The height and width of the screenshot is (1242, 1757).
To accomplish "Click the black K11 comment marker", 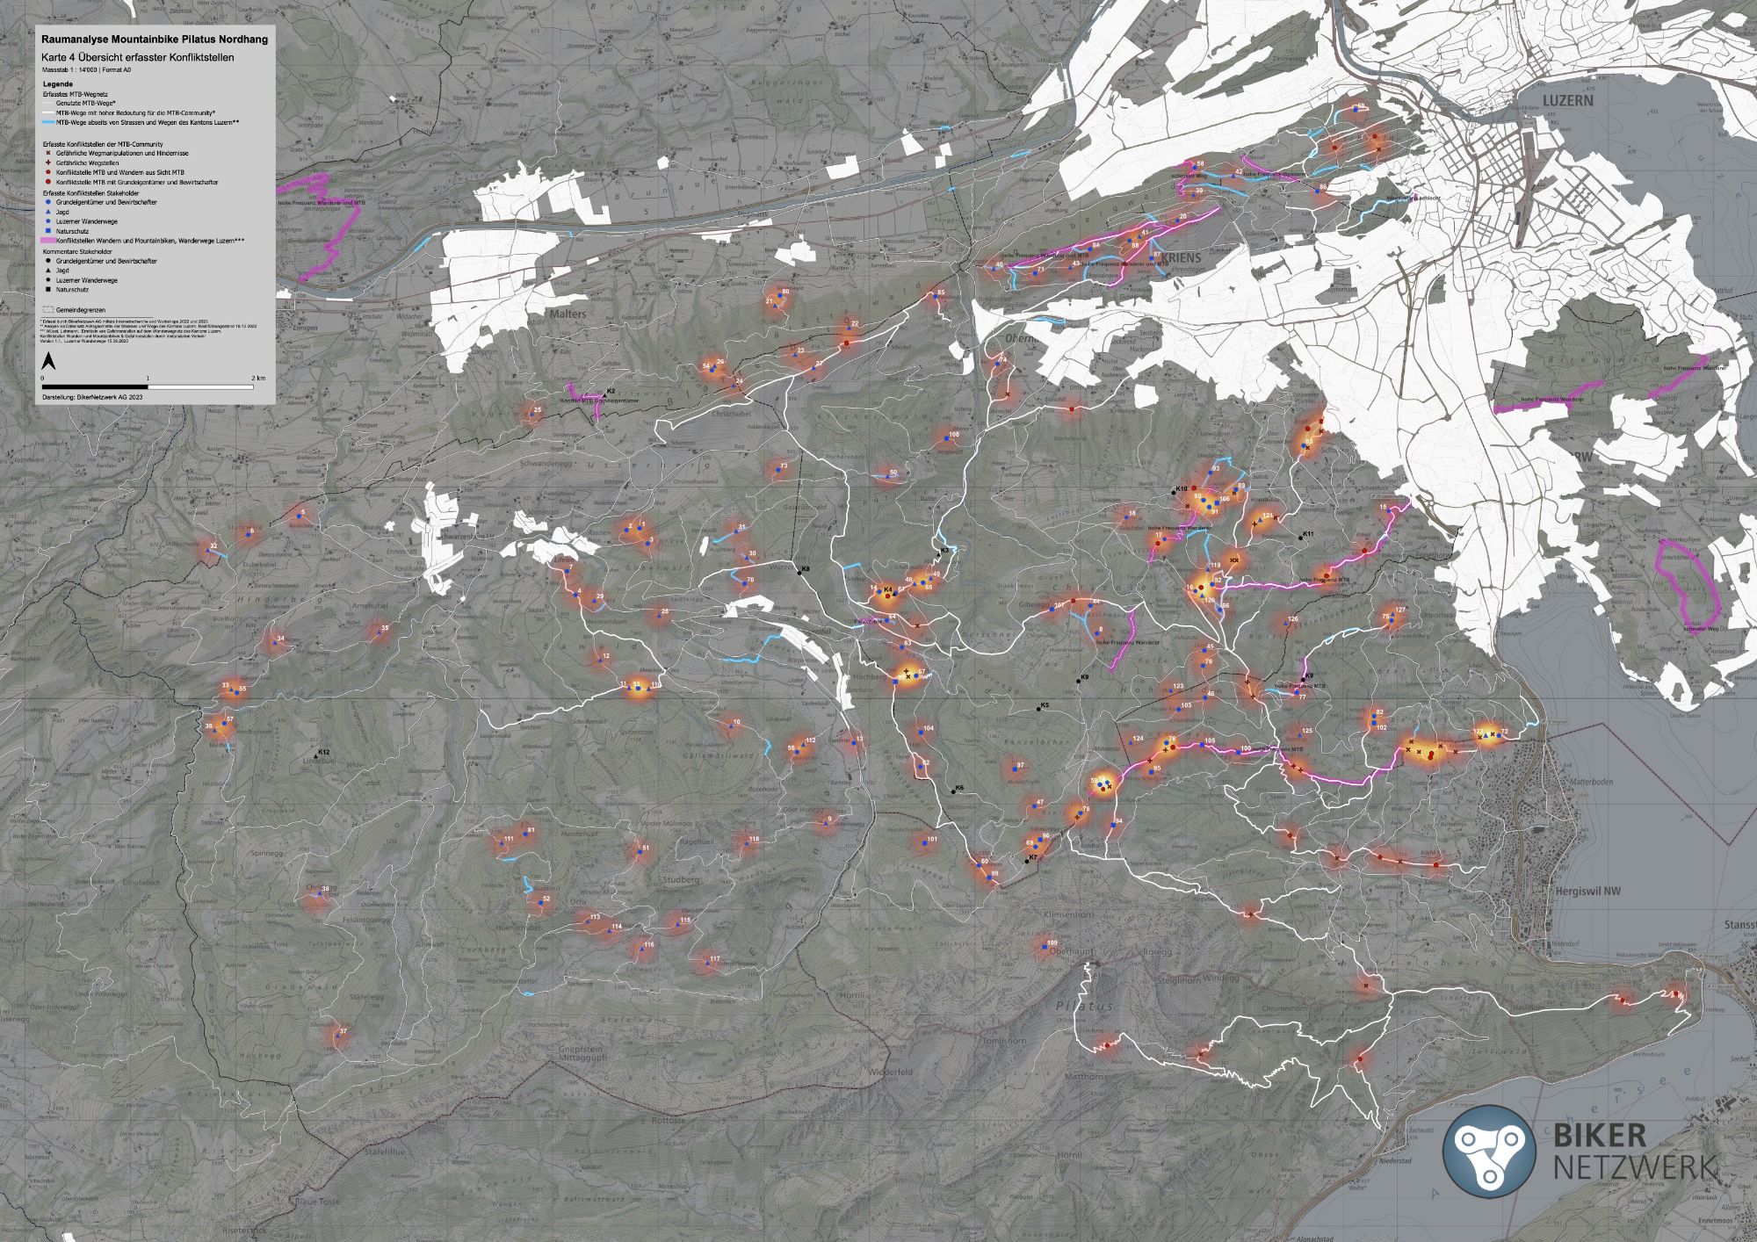I will [1300, 538].
